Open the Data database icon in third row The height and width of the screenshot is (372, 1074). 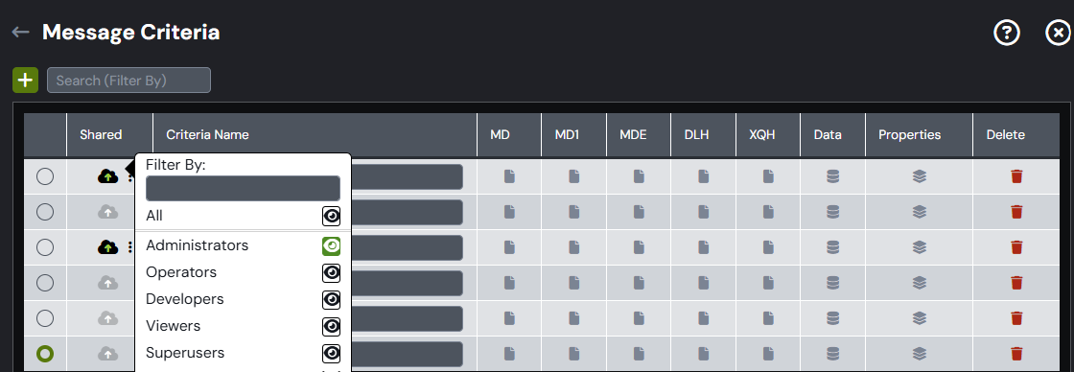pos(833,246)
